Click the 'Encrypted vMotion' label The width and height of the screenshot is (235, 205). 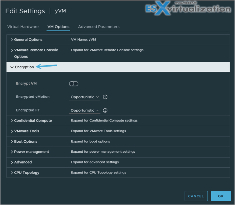coord(33,97)
